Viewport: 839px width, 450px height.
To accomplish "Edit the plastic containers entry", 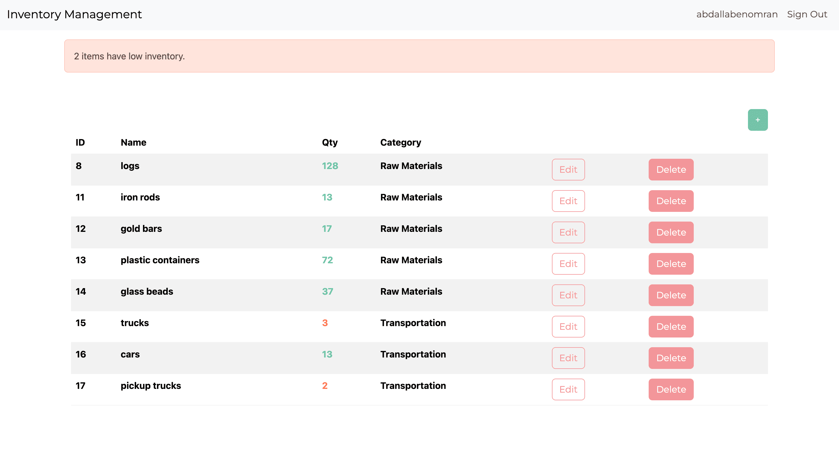I will tap(568, 264).
